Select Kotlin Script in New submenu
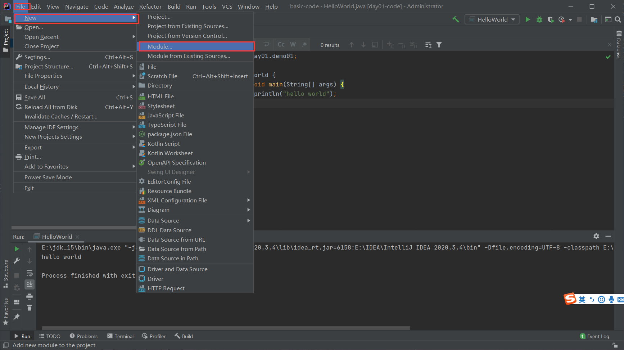 pos(195,144)
